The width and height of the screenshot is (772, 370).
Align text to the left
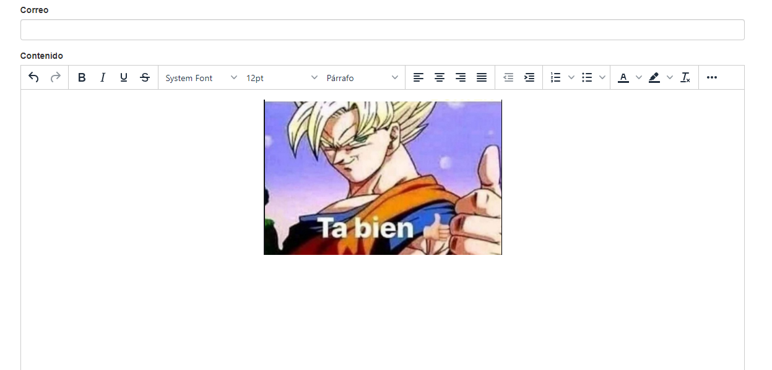[x=419, y=77]
